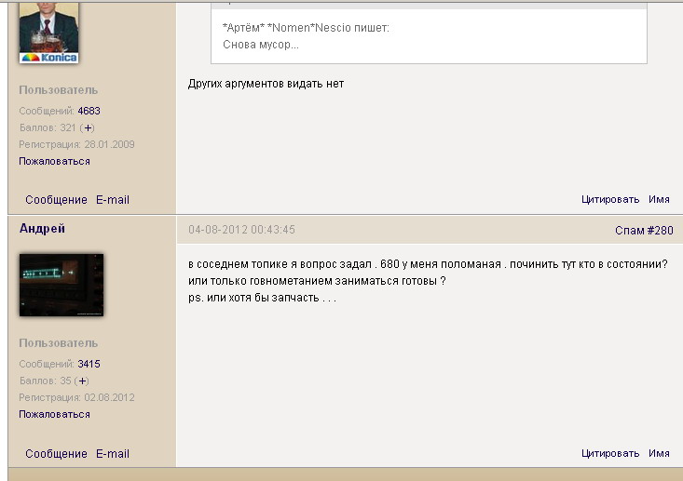The height and width of the screenshot is (481, 683).
Task: Click Имя under Андрей's post
Action: (x=659, y=454)
